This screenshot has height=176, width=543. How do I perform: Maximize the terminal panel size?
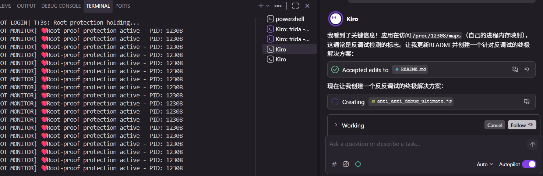click(295, 6)
